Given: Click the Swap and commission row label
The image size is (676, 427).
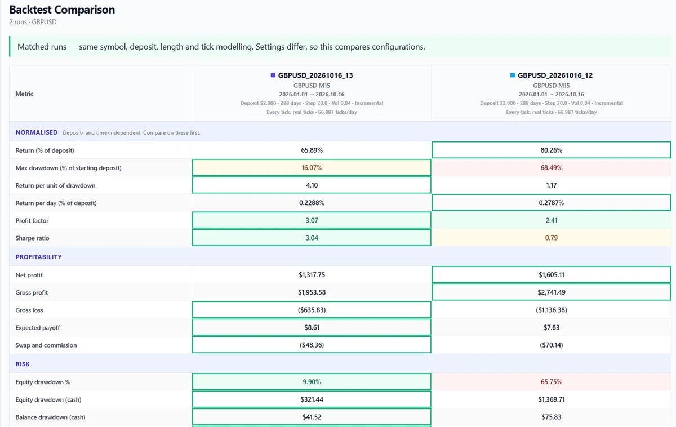Looking at the screenshot, I should click(x=46, y=345).
